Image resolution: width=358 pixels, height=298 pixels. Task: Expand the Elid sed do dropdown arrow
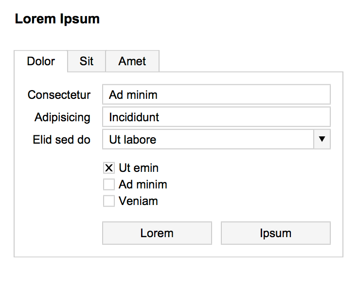coord(321,139)
